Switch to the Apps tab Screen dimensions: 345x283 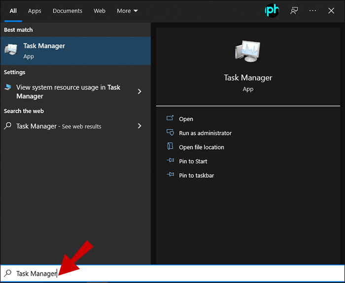pyautogui.click(x=34, y=11)
